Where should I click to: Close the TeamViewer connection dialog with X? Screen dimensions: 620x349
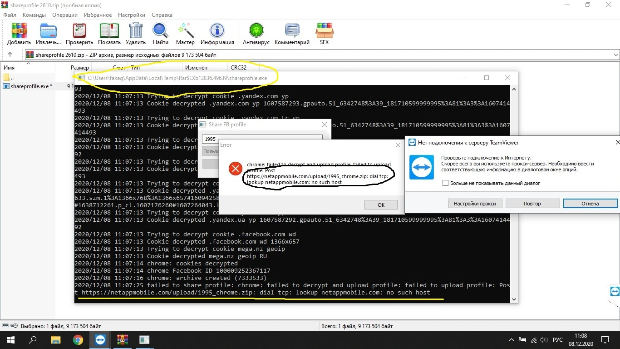pyautogui.click(x=617, y=142)
